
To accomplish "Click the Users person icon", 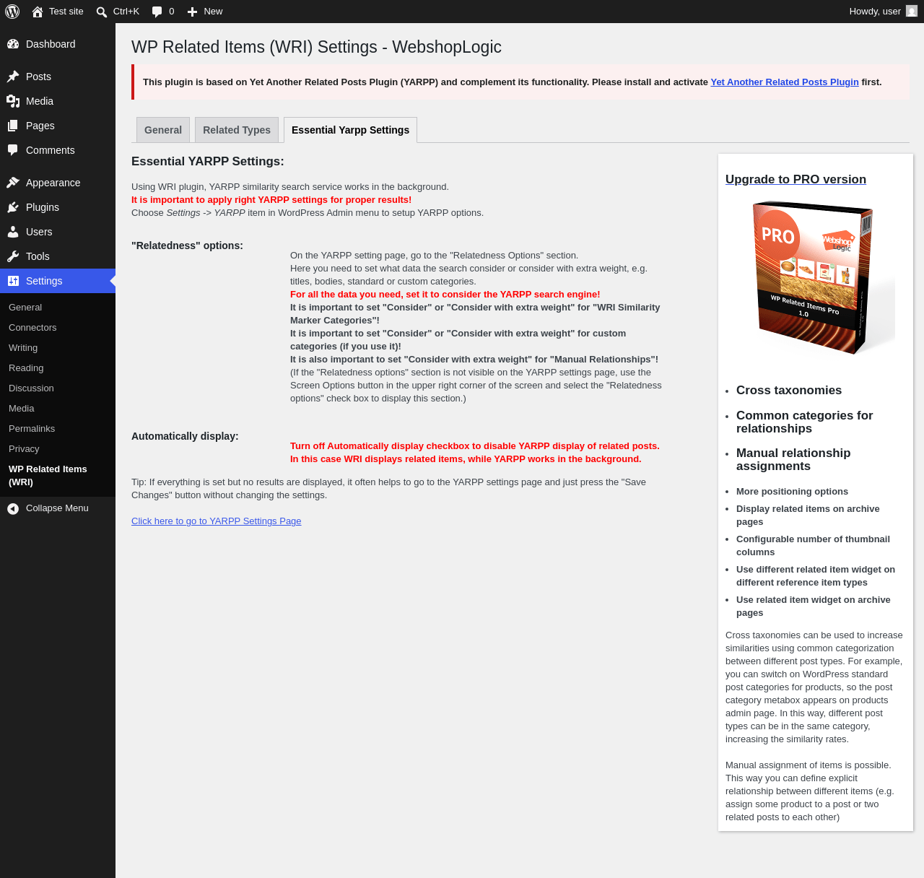I will tap(13, 232).
